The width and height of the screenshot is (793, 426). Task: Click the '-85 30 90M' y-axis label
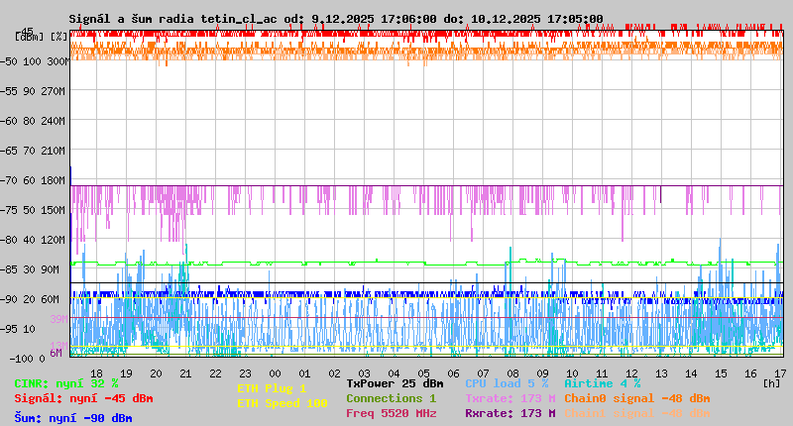[x=31, y=269]
